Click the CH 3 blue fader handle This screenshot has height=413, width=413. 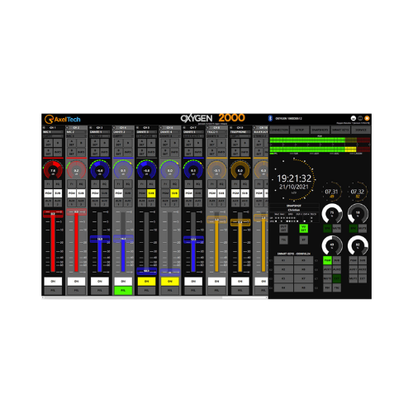[100, 239]
